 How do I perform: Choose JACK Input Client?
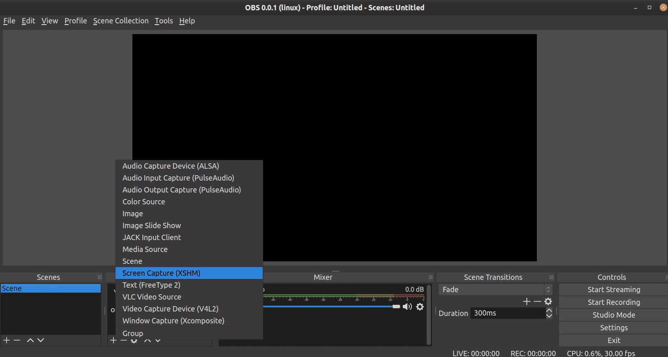(189, 237)
